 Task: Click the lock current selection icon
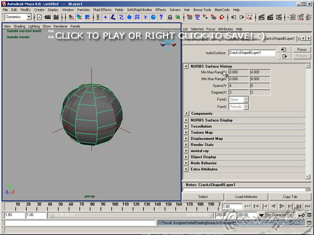tap(170, 17)
